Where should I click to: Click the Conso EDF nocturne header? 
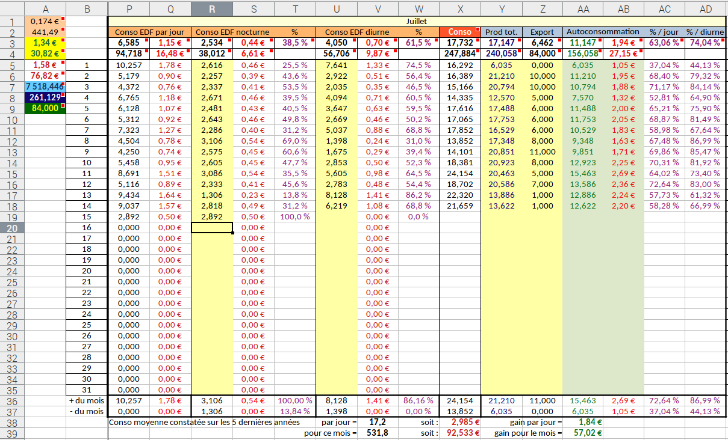click(232, 32)
